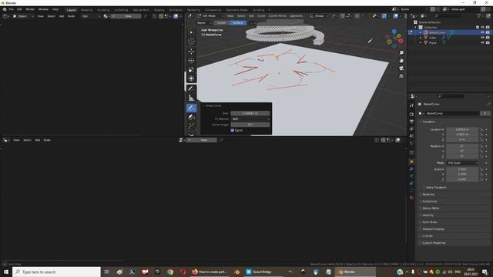493x277 pixels.
Task: Click the material preview sphere icon in node header
Action: point(106,16)
